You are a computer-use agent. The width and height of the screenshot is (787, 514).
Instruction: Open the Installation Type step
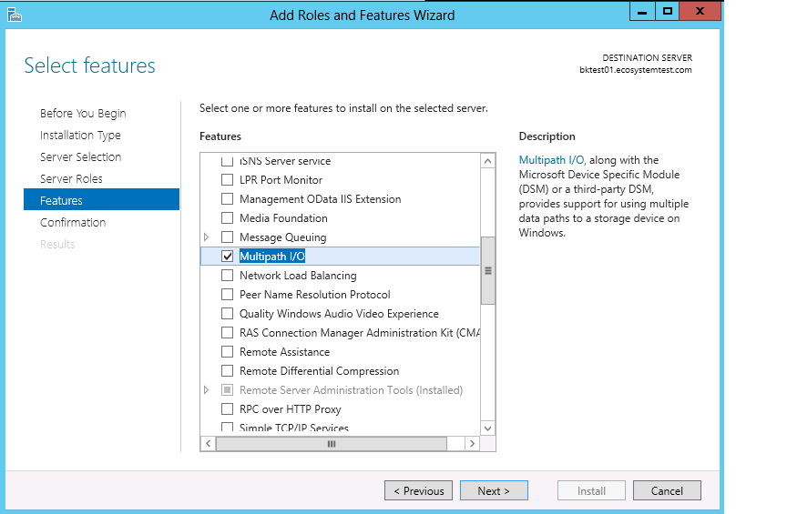click(80, 136)
